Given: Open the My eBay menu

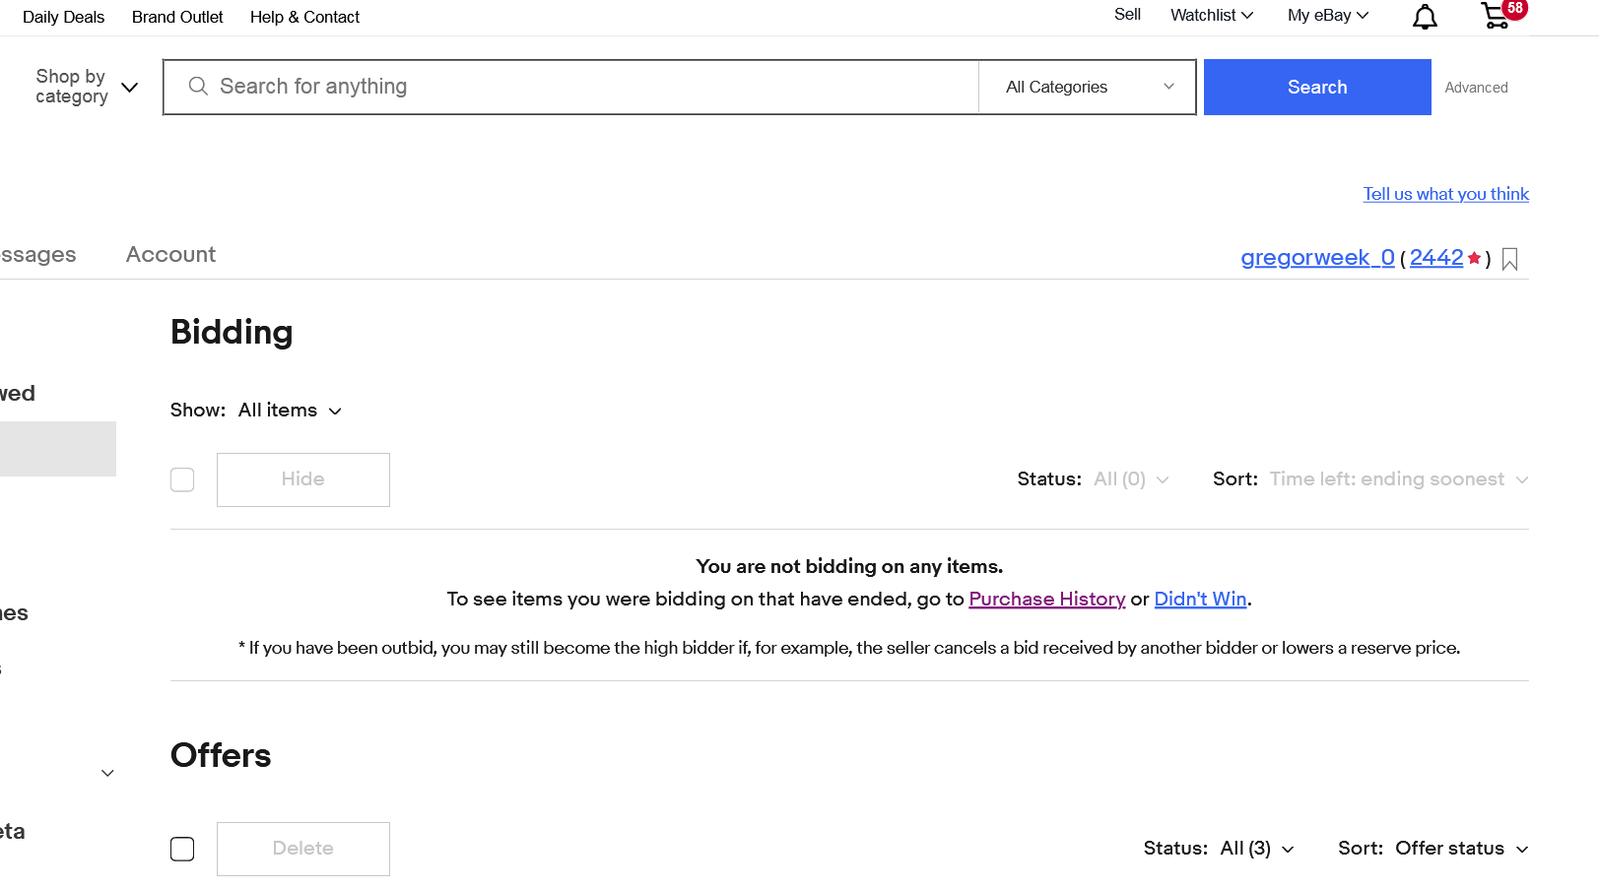Looking at the screenshot, I should tap(1327, 16).
